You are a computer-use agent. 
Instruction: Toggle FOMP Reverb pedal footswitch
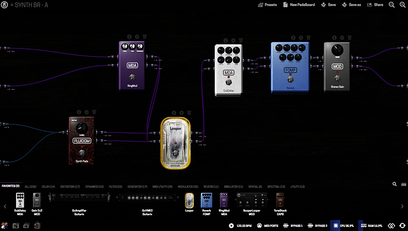click(290, 79)
